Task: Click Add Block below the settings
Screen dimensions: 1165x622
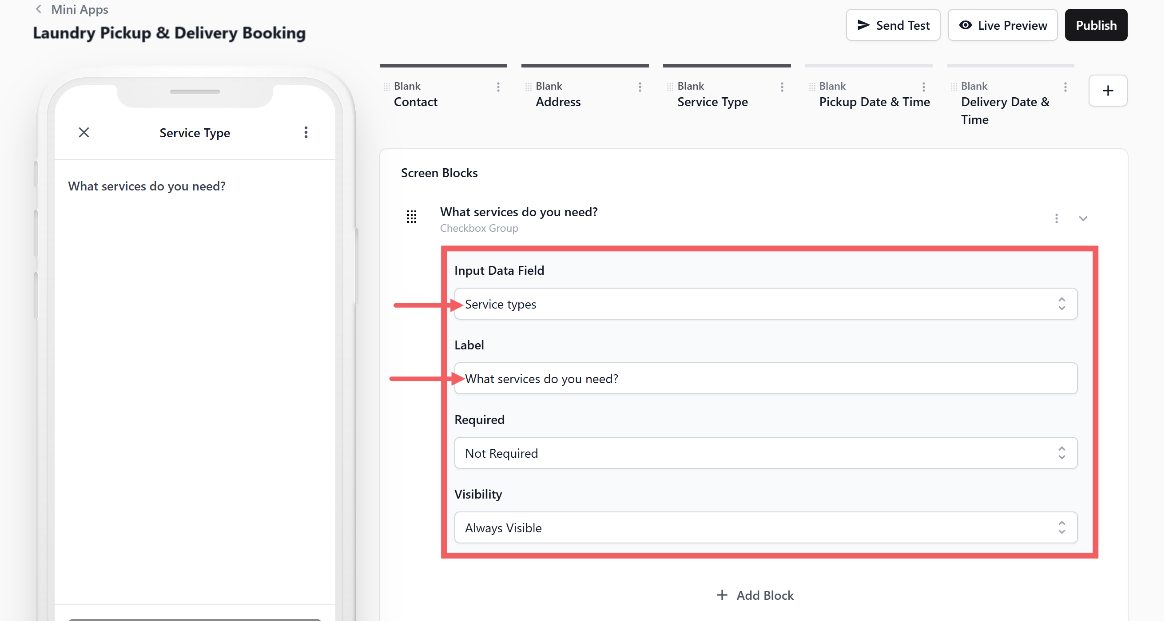Action: coord(755,595)
